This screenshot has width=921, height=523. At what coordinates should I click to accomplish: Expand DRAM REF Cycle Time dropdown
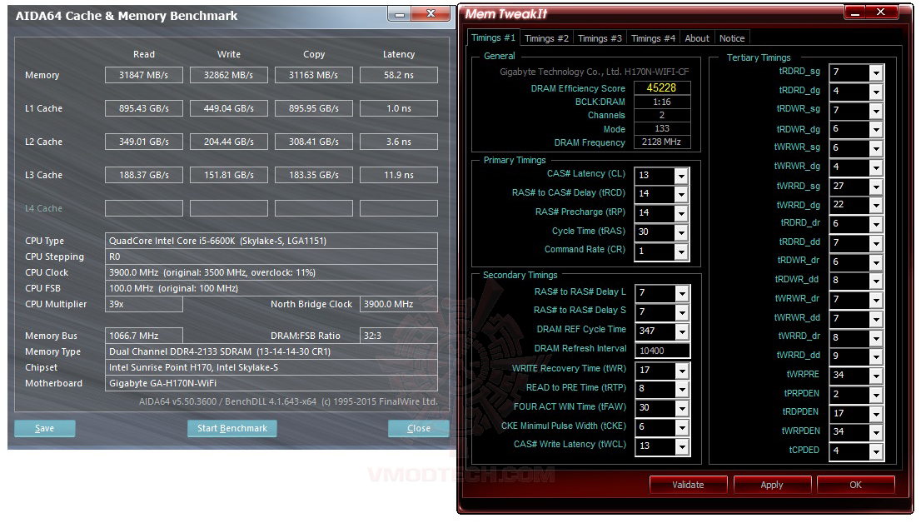tap(682, 331)
